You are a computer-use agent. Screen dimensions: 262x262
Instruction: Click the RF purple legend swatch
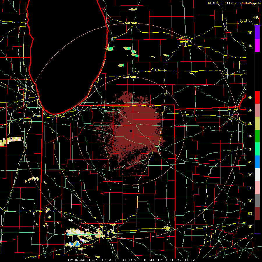(x=257, y=33)
